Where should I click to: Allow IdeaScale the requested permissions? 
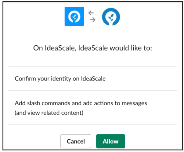(x=111, y=141)
